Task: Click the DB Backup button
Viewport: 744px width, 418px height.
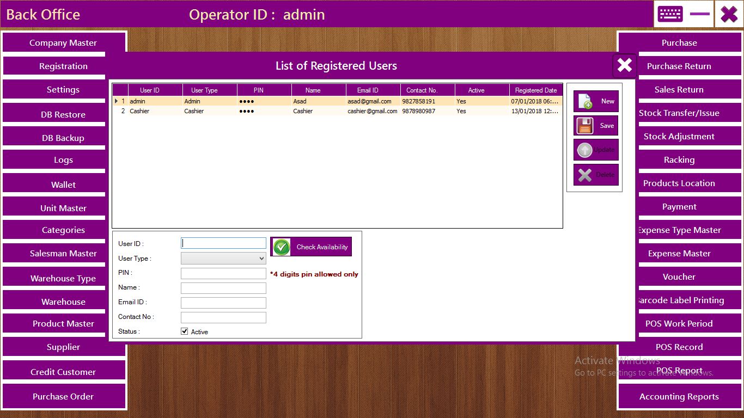Action: pos(63,138)
